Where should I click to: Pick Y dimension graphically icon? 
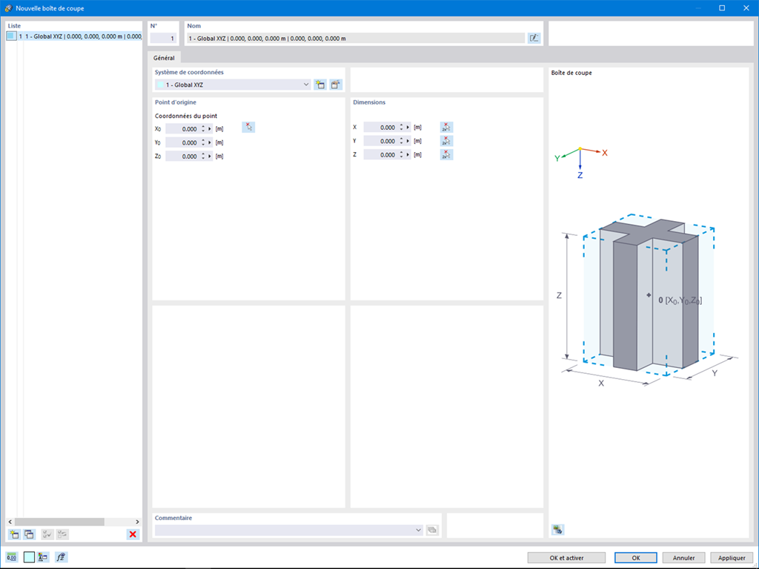[x=446, y=141]
